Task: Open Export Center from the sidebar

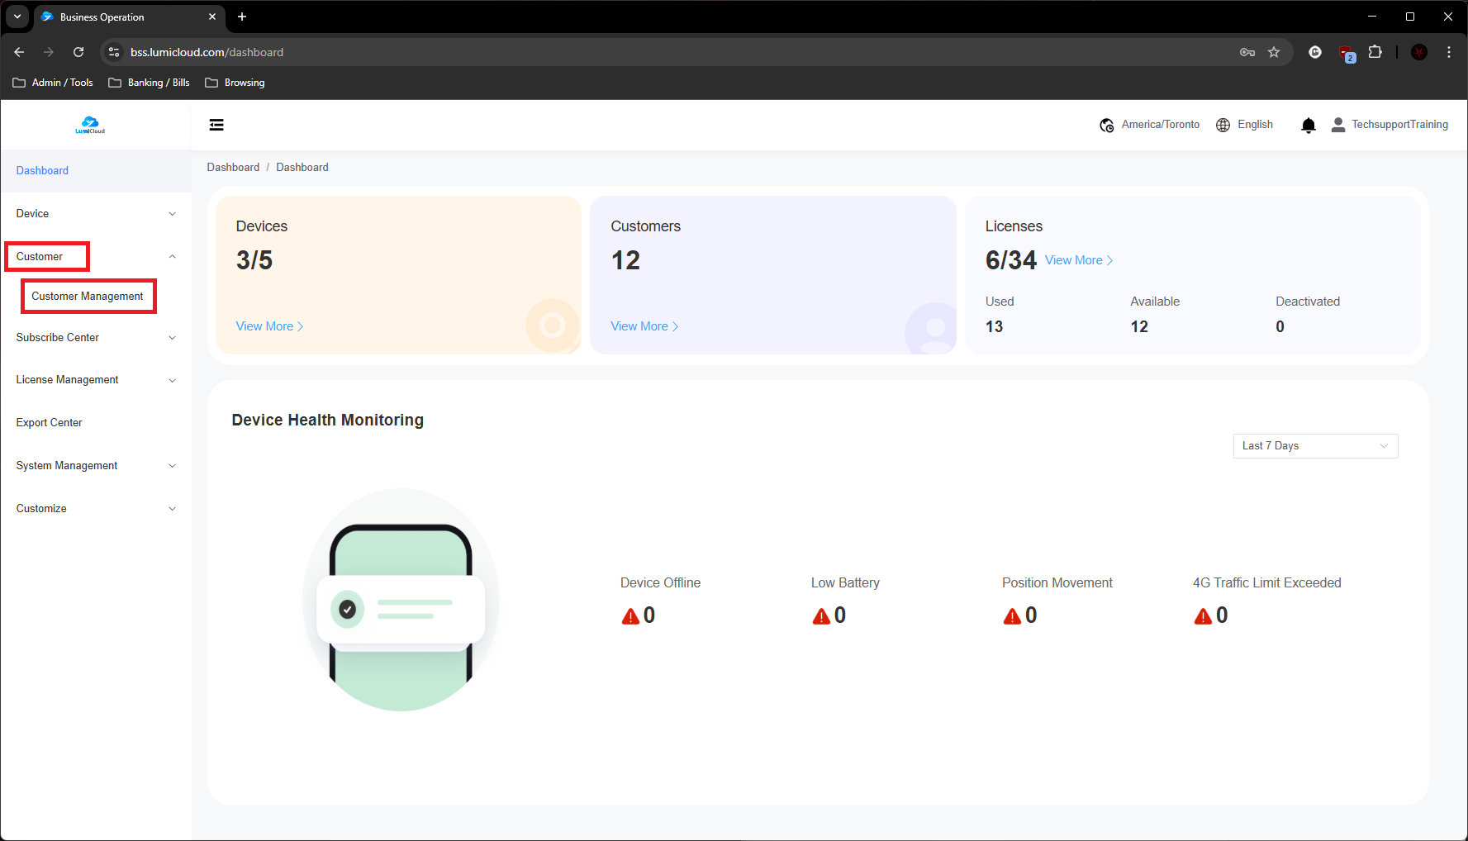Action: 50,423
